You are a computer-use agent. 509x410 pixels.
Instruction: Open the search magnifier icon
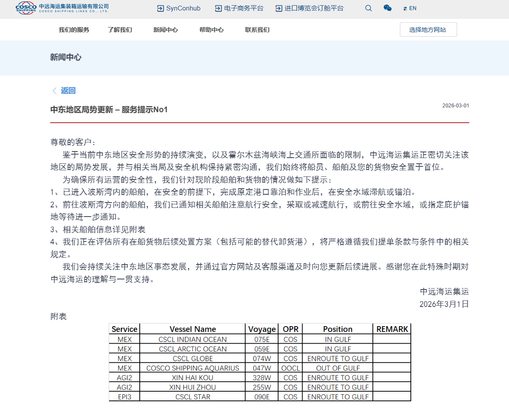pyautogui.click(x=368, y=8)
